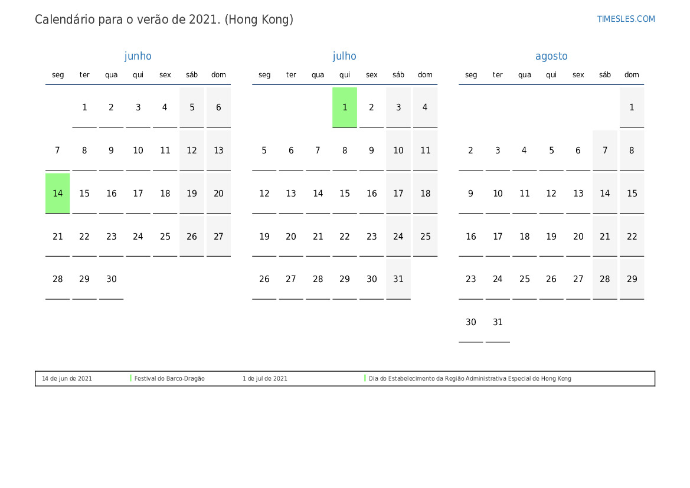Viewport: 690px width, 488px height.
Task: Click the Hong Kong establishment day legend text
Action: pyautogui.click(x=470, y=379)
